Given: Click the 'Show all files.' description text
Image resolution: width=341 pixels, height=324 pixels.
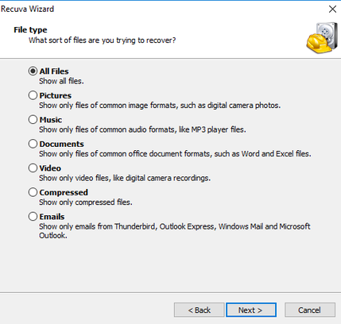Looking at the screenshot, I should tap(61, 81).
